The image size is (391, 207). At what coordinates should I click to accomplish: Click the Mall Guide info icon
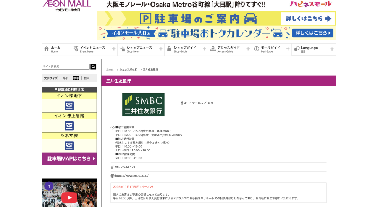click(x=256, y=49)
